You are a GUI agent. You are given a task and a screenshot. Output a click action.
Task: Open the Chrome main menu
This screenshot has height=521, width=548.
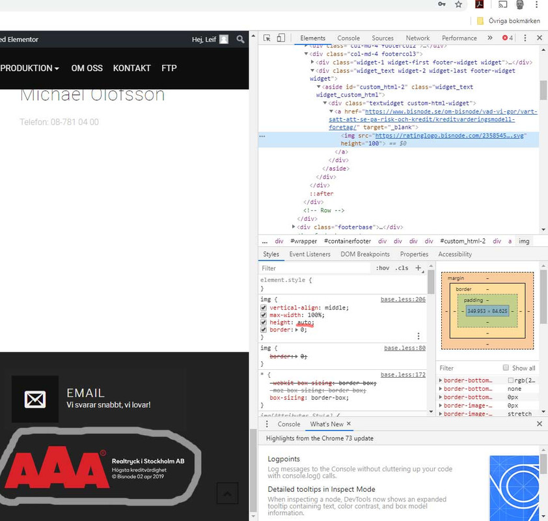click(x=536, y=4)
